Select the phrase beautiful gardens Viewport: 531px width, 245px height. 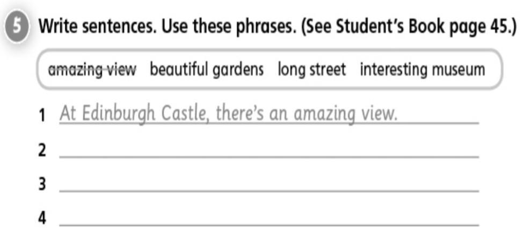pyautogui.click(x=207, y=70)
